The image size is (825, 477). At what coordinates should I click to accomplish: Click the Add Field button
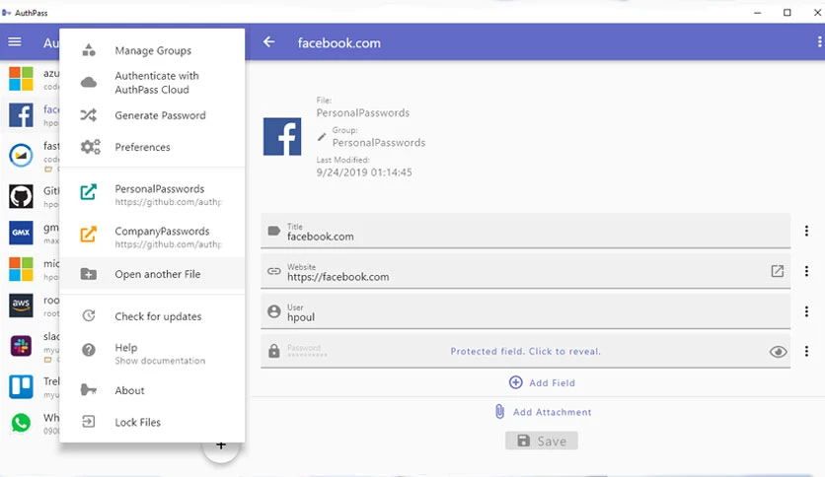coord(542,382)
